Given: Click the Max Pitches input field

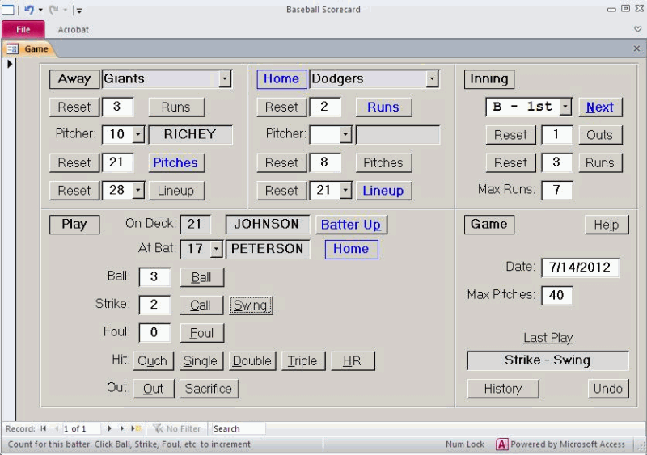Looking at the screenshot, I should (557, 295).
